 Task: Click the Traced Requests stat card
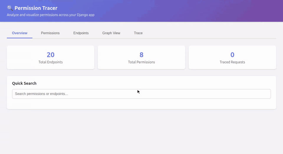coord(232,57)
